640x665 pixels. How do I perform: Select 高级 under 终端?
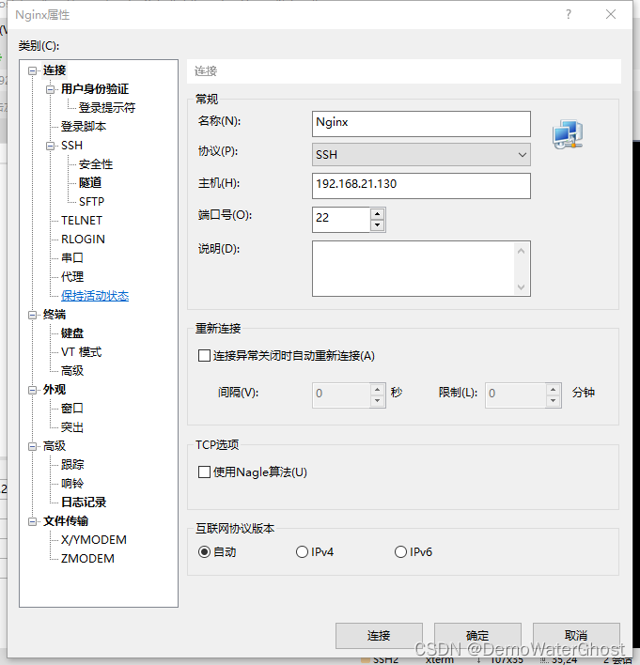click(72, 371)
